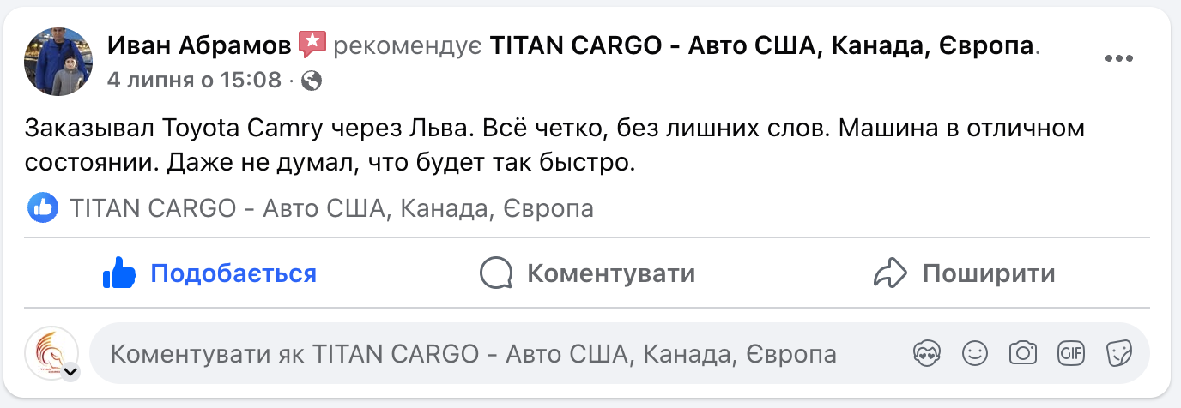Click the blue like reaction icon
This screenshot has width=1181, height=408.
click(43, 207)
